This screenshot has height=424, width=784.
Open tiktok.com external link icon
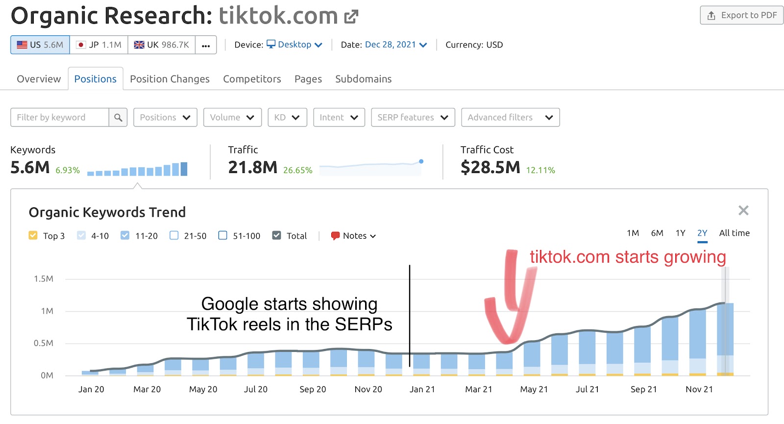point(351,17)
